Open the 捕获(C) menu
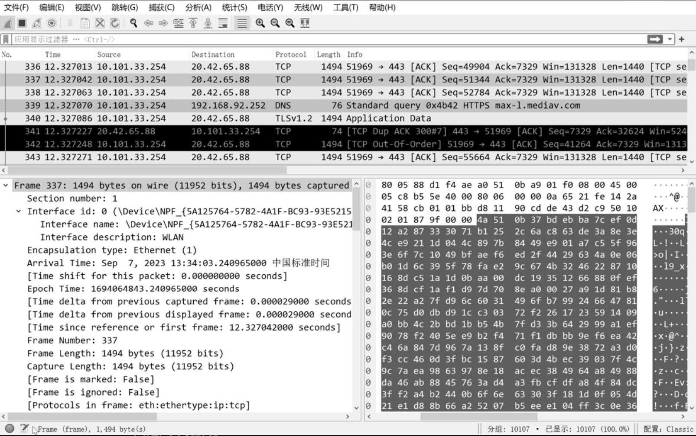This screenshot has height=436, width=696. [x=161, y=7]
